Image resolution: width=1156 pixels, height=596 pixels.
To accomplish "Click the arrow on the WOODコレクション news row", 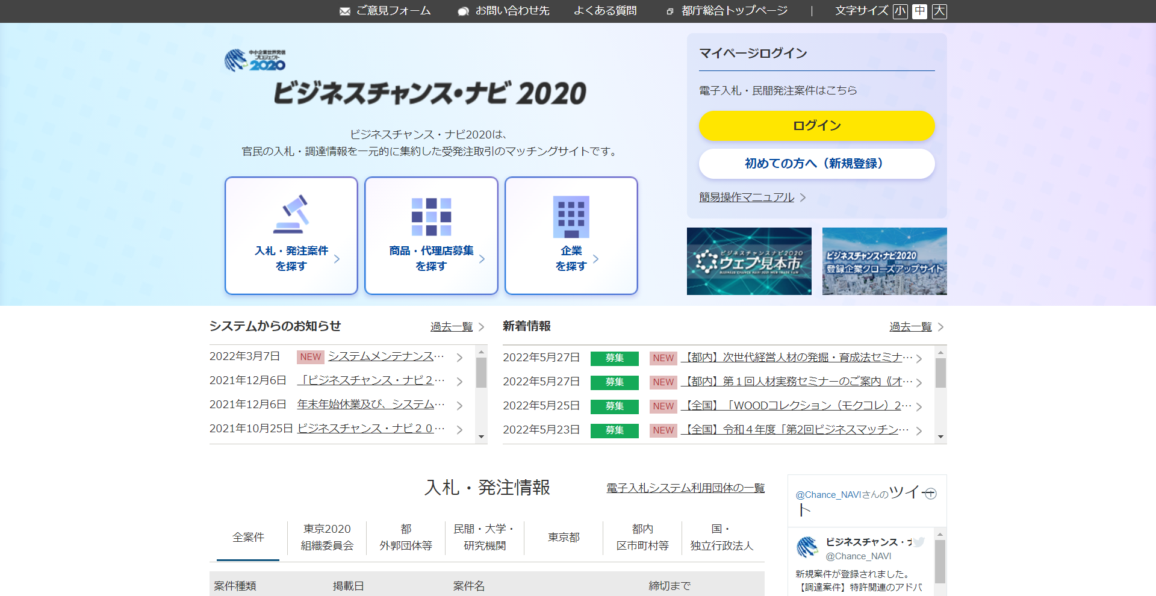I will tap(919, 407).
